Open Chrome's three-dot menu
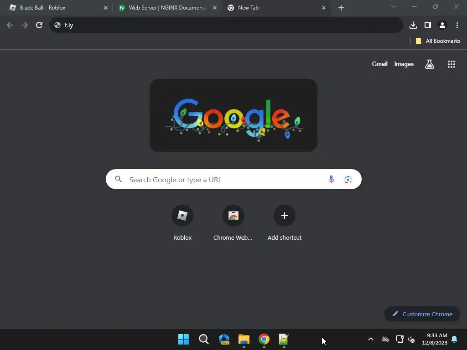 [457, 26]
